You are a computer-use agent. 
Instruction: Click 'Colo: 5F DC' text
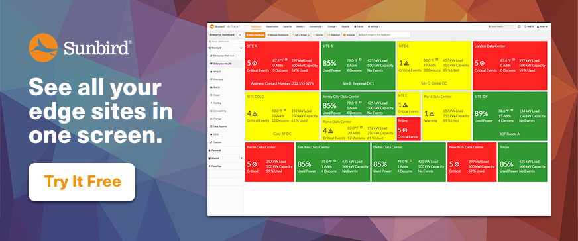[x=282, y=134]
